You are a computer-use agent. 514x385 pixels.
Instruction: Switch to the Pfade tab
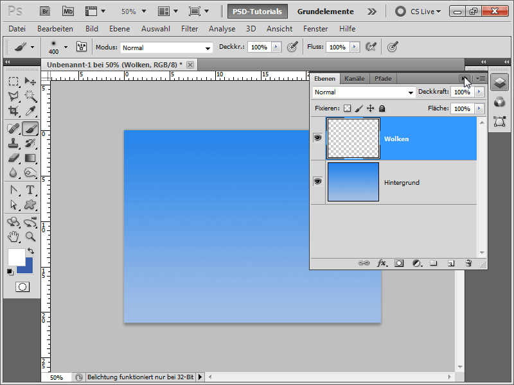[383, 78]
